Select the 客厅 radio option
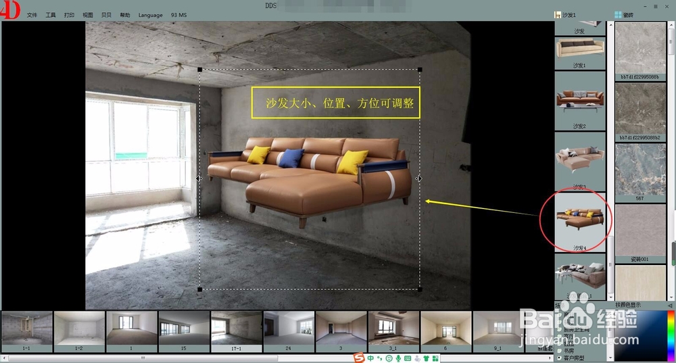Screen dimensions: 676x363 pos(559,336)
